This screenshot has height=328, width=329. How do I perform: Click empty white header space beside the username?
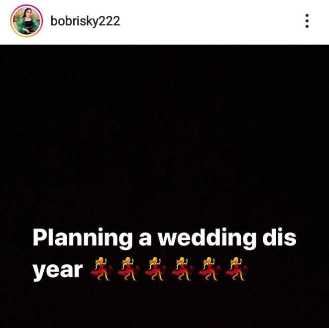210,21
